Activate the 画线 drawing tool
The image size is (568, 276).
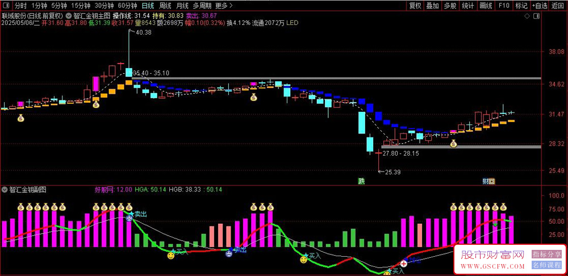(486, 6)
